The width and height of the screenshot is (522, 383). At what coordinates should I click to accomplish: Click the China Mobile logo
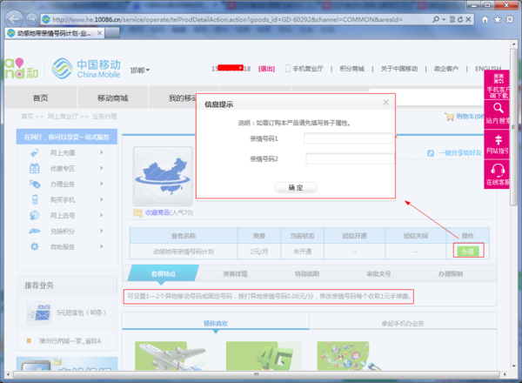[86, 69]
